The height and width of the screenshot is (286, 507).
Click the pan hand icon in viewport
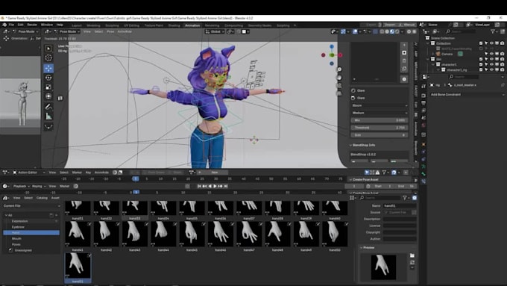click(338, 78)
